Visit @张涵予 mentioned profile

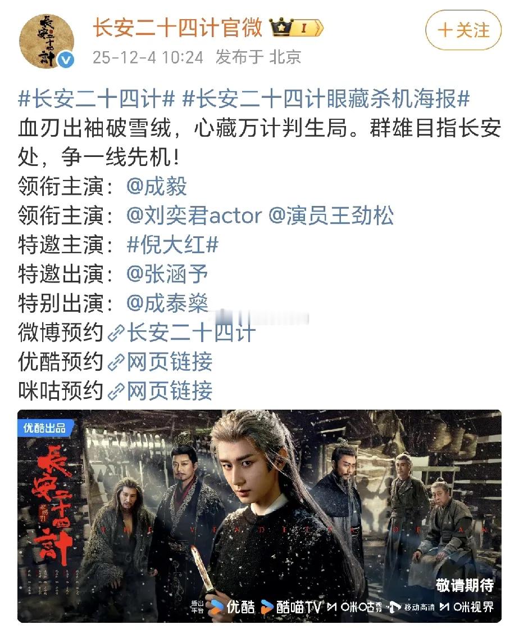(x=167, y=274)
